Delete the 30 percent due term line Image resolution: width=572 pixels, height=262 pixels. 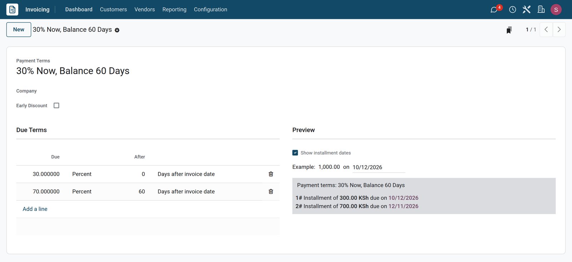[271, 174]
